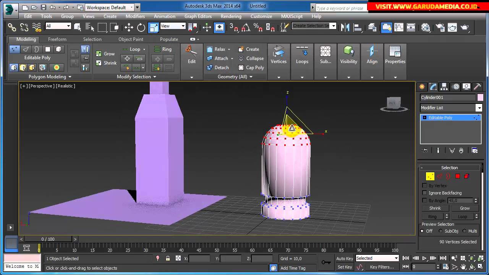Click the Collapse button in Geometry panel

(x=251, y=58)
